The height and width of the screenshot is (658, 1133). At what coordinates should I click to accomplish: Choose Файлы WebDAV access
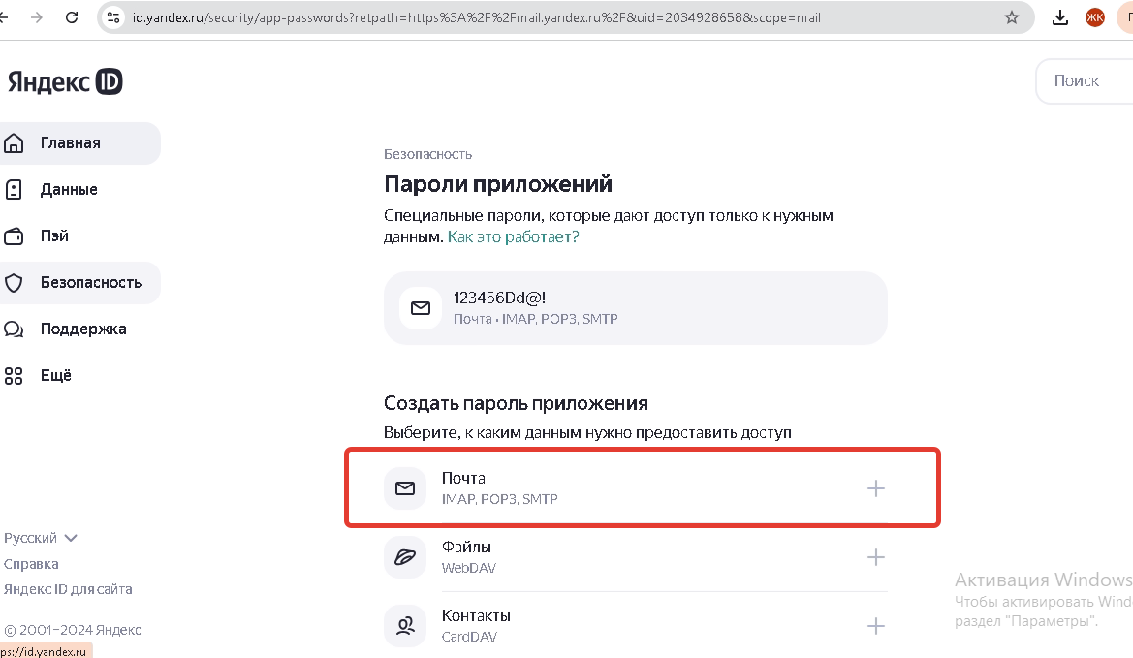pyautogui.click(x=636, y=557)
